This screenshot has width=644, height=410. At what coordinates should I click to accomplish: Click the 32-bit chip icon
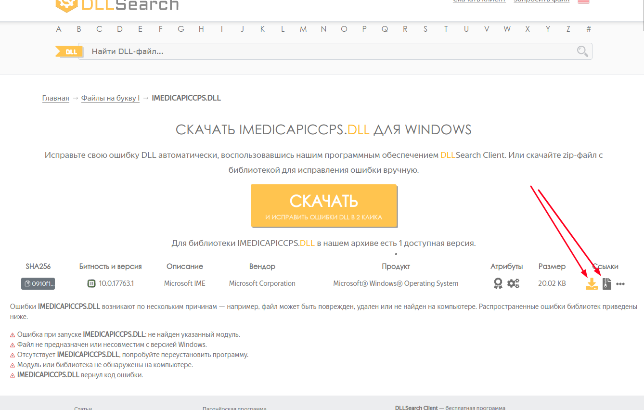90,283
